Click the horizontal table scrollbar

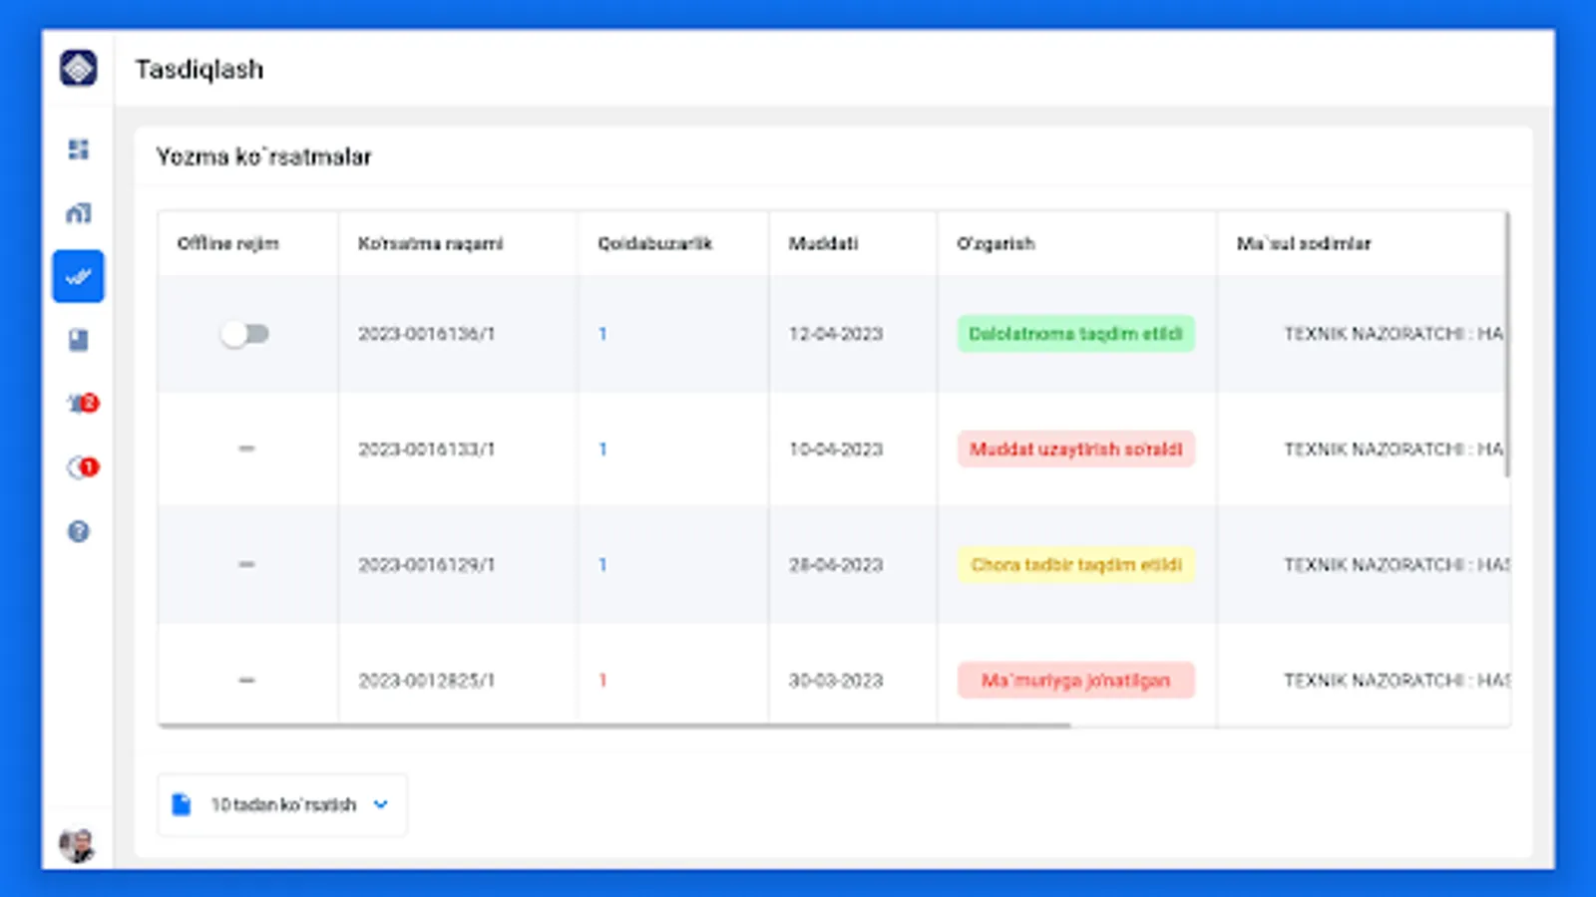point(614,726)
